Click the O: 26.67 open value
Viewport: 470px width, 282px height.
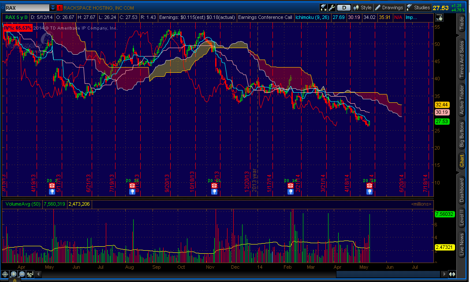[65, 17]
